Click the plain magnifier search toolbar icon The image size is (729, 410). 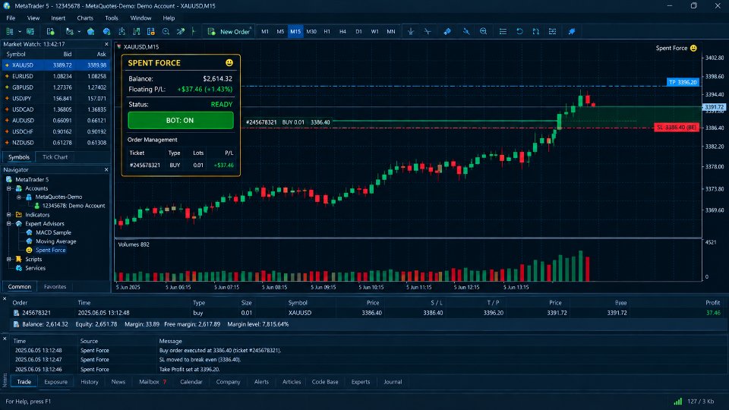[166, 32]
